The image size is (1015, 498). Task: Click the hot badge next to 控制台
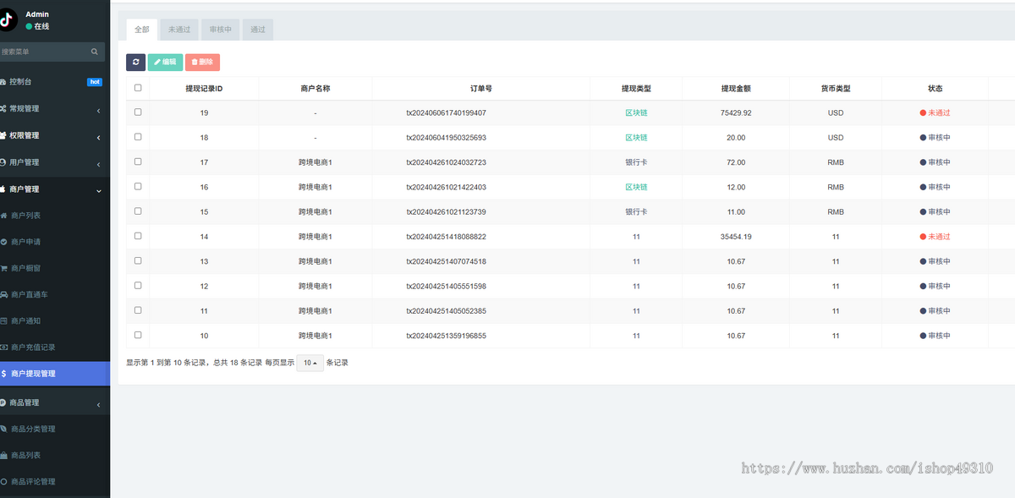point(95,82)
